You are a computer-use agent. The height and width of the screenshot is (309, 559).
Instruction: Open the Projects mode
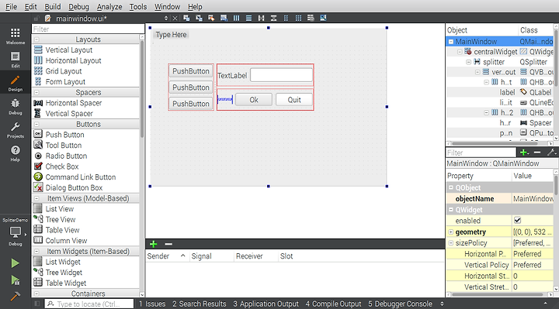coord(15,130)
